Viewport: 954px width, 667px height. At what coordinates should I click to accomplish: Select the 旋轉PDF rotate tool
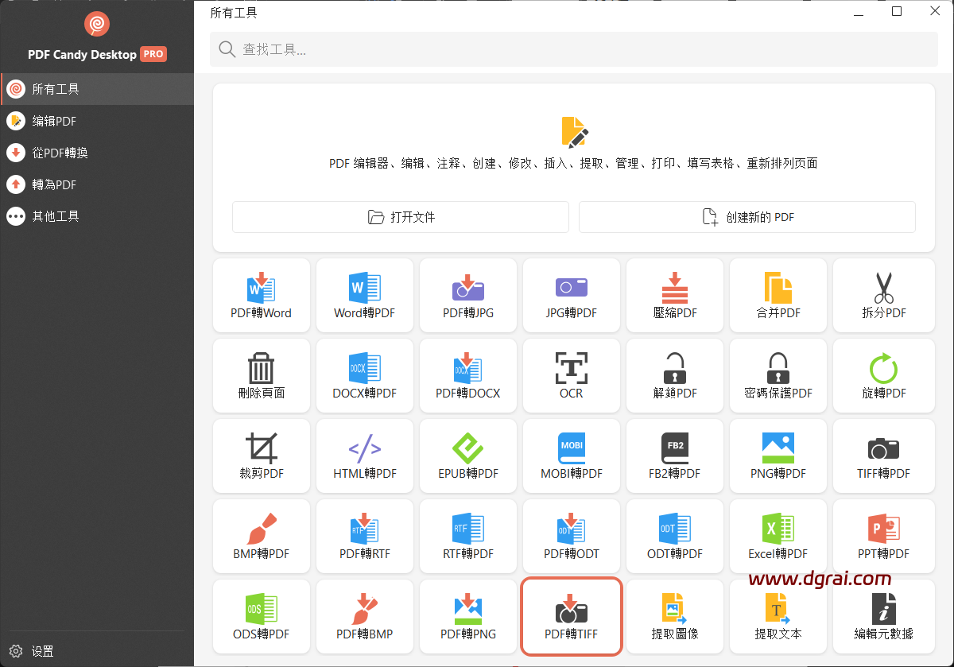(883, 375)
